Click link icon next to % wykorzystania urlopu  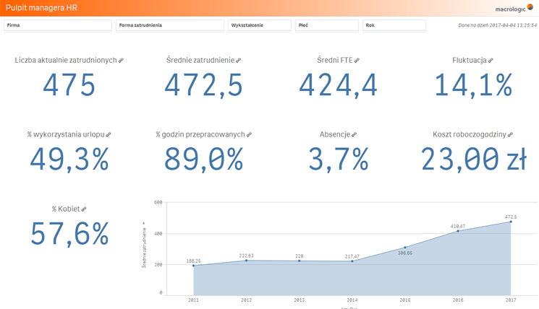point(109,135)
